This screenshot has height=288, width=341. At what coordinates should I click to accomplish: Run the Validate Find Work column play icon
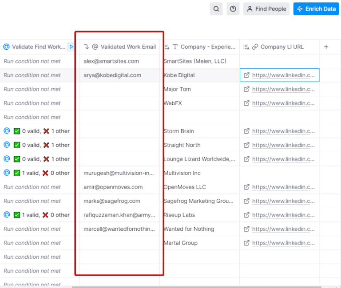click(71, 47)
